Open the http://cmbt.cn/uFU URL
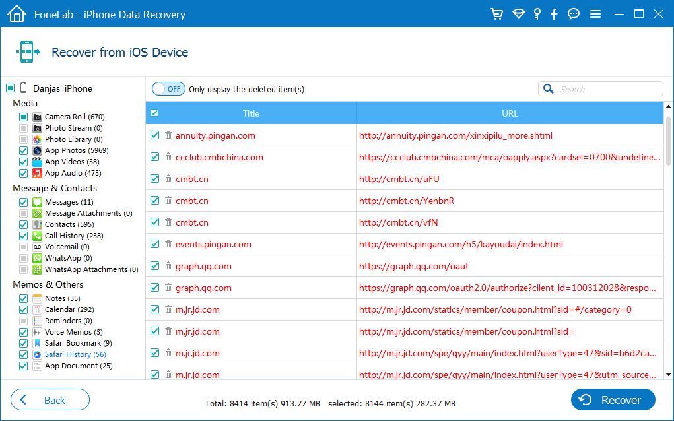This screenshot has width=674, height=421. (x=399, y=179)
